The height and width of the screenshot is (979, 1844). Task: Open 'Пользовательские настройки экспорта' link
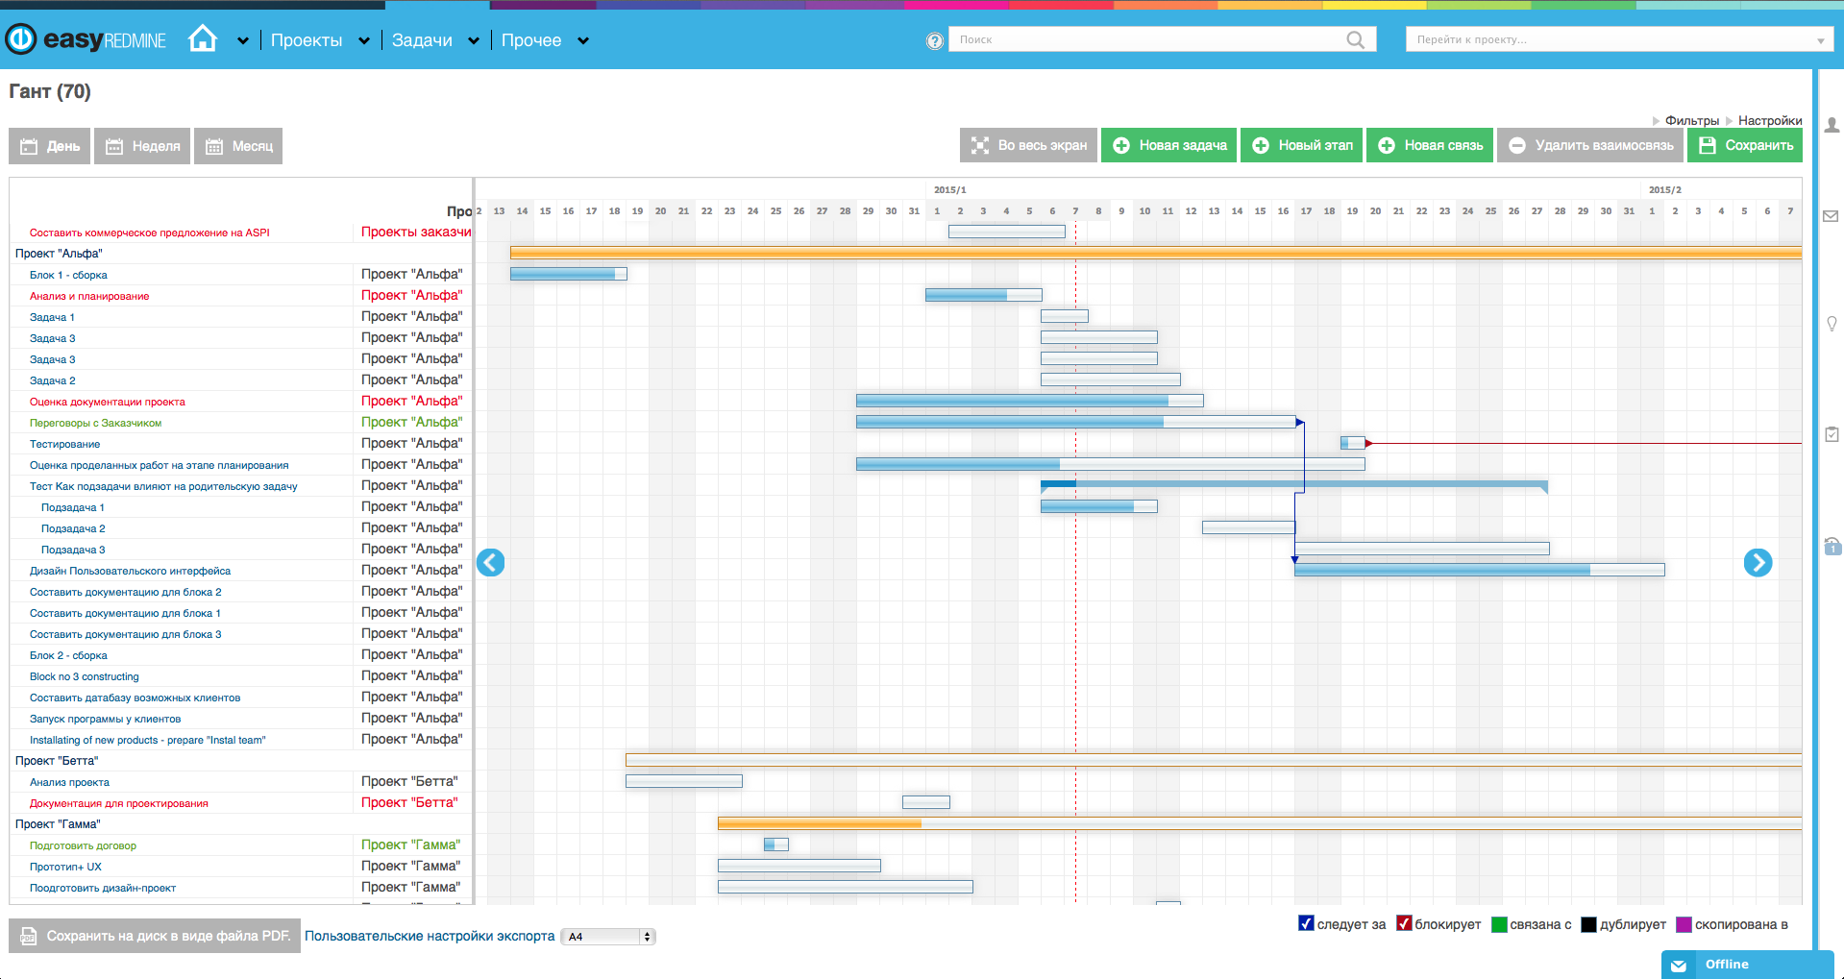(x=430, y=936)
